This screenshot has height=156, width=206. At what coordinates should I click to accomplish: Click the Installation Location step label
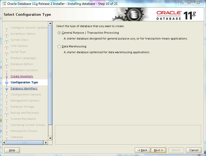point(24,70)
